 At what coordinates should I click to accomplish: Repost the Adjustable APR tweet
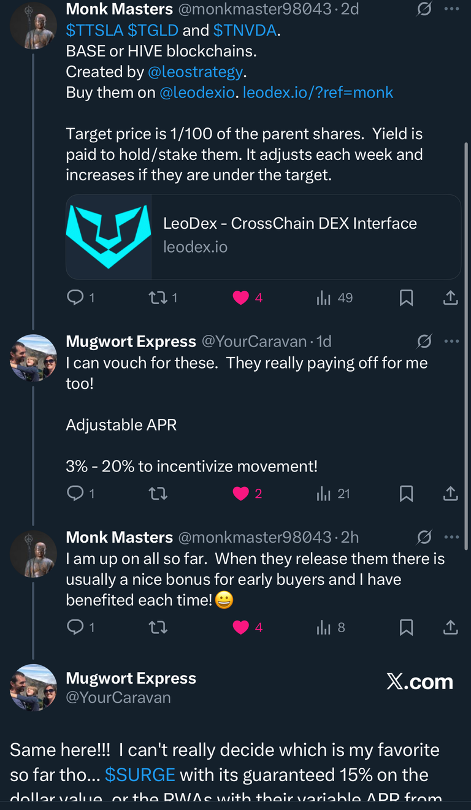click(x=158, y=494)
